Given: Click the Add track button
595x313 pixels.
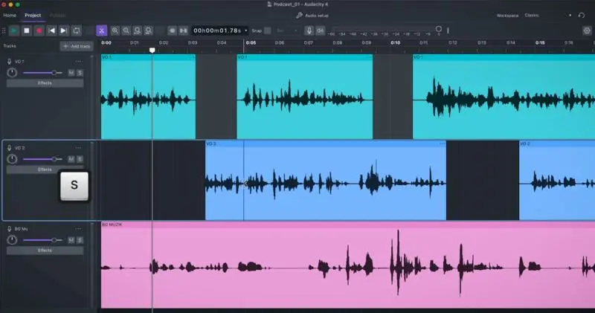Looking at the screenshot, I should tap(77, 46).
